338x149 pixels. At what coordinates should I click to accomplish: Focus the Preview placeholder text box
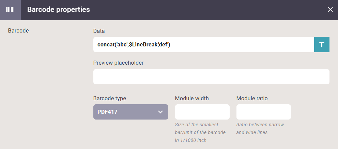click(x=211, y=77)
